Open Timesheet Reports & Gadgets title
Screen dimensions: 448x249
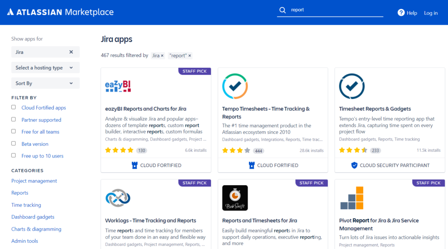[x=375, y=109]
